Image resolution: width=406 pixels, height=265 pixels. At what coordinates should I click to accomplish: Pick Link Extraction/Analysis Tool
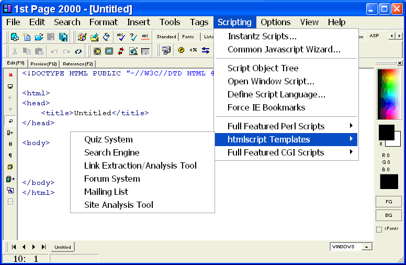pyautogui.click(x=142, y=165)
